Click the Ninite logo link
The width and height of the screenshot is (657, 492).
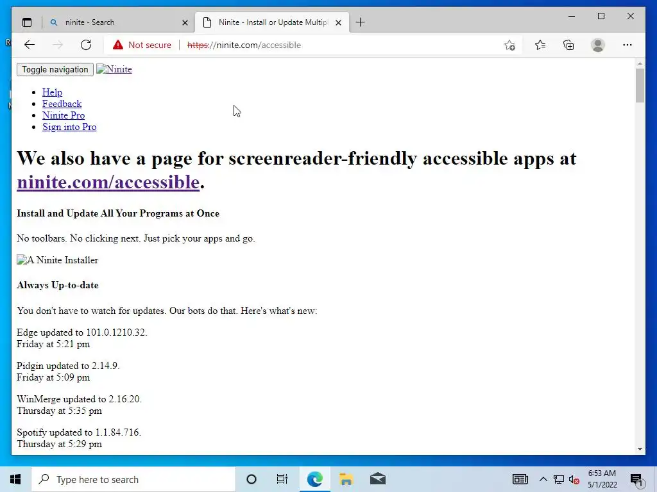pyautogui.click(x=114, y=69)
